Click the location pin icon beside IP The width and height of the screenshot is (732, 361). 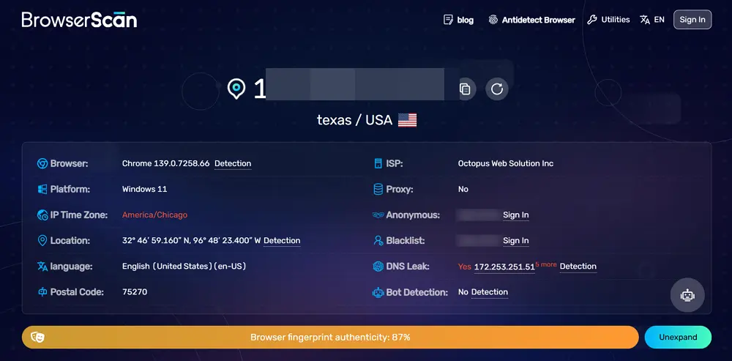tap(236, 89)
